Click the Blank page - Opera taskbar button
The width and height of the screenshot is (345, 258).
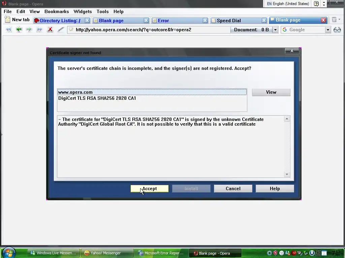[215, 253]
